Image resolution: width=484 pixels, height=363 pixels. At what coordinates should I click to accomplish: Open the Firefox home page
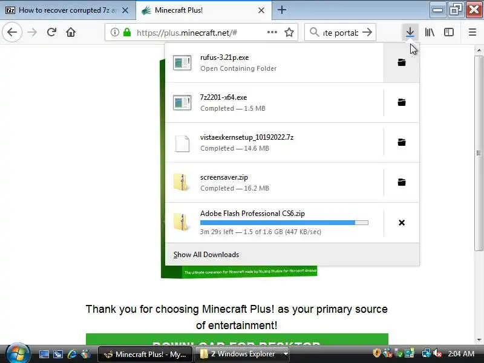tap(71, 32)
